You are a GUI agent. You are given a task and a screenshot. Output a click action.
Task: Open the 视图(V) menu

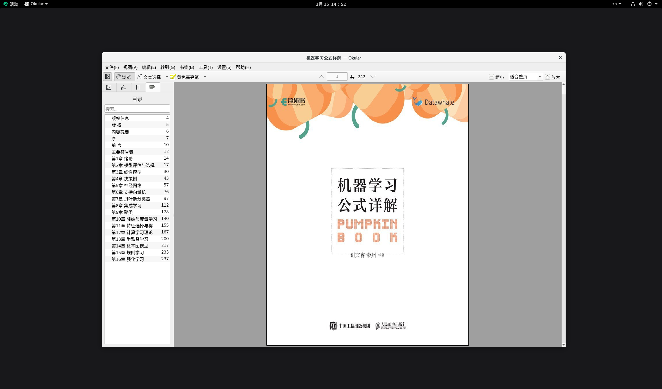(x=130, y=67)
